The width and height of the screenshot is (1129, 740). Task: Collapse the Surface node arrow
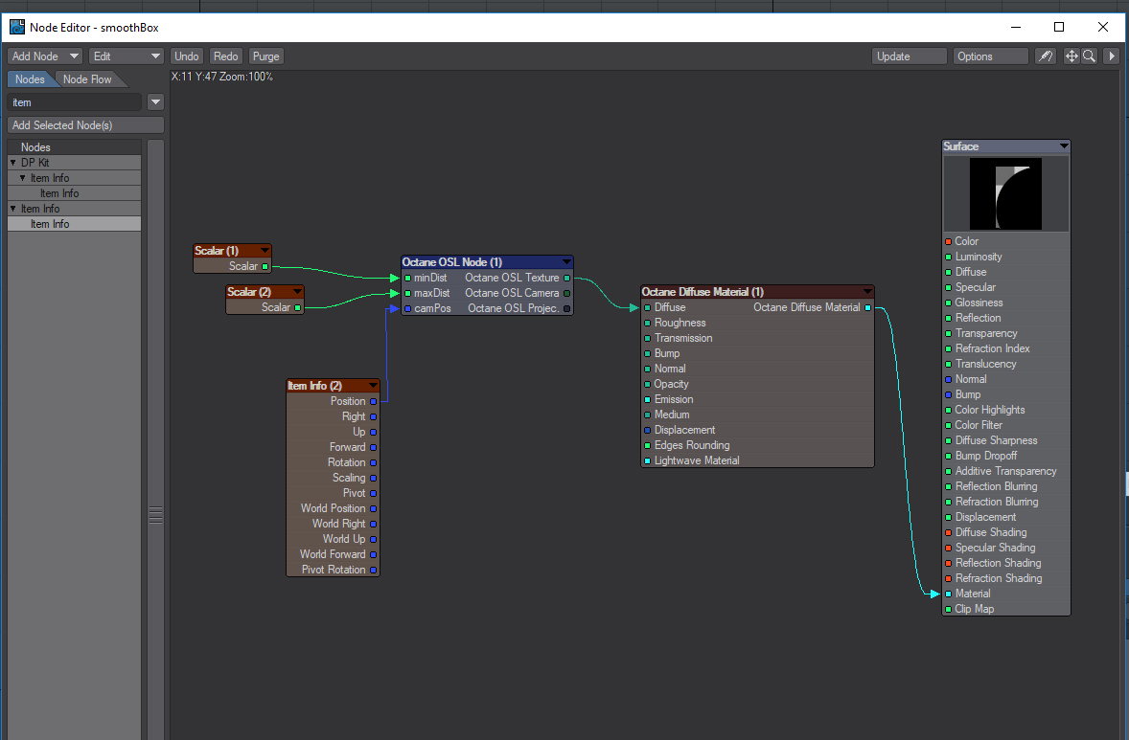(x=1064, y=146)
